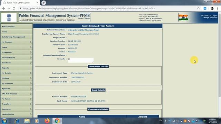Click inside the Remarks text box
221x124 pixels.
[80, 60]
